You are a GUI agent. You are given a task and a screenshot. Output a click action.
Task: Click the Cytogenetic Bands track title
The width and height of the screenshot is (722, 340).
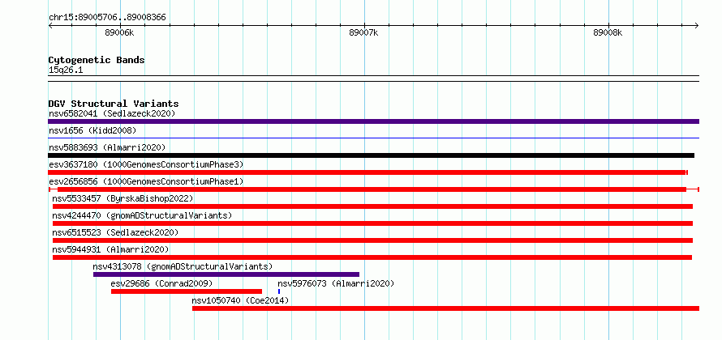point(97,60)
